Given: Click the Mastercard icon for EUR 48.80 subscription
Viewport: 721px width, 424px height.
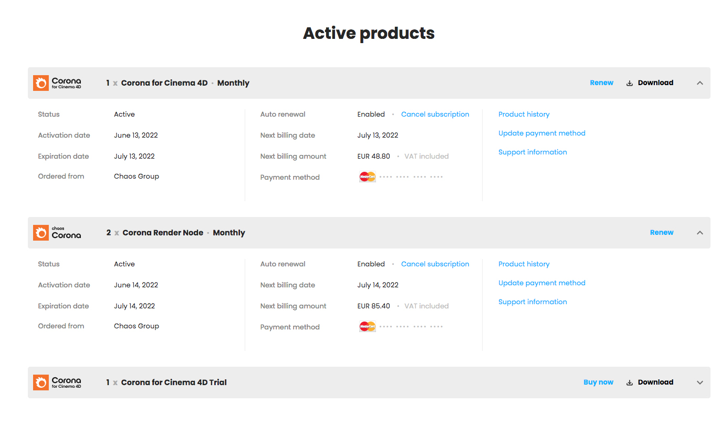Looking at the screenshot, I should pos(368,177).
